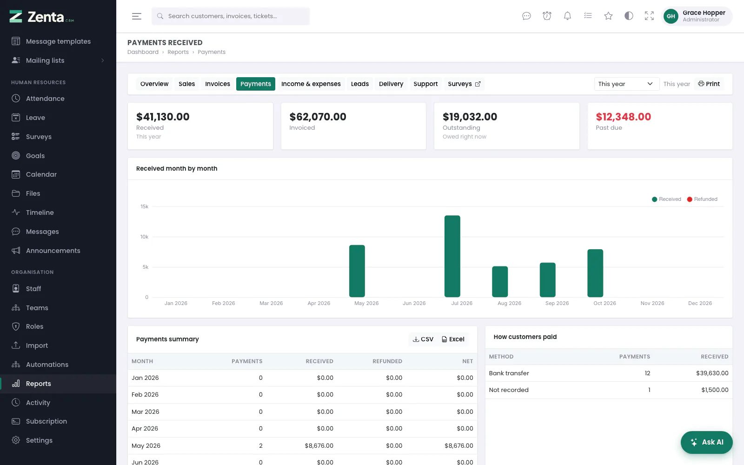
Task: Go to Reports via breadcrumb
Action: (x=178, y=52)
